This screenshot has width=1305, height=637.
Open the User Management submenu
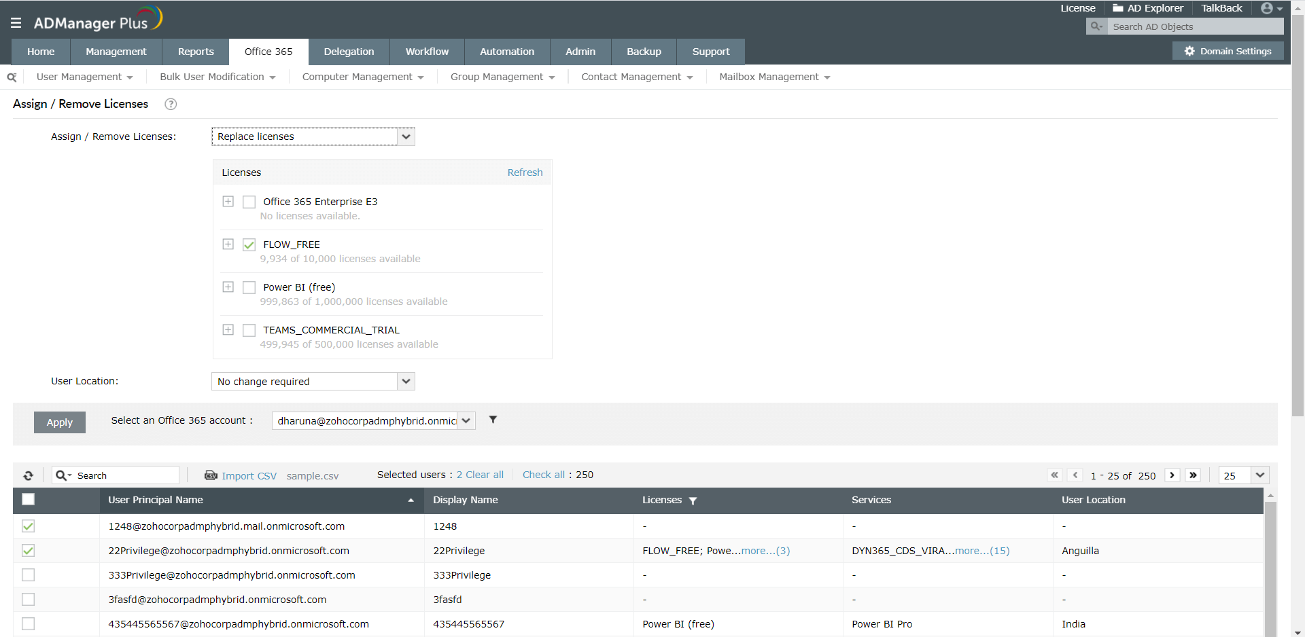tap(85, 77)
